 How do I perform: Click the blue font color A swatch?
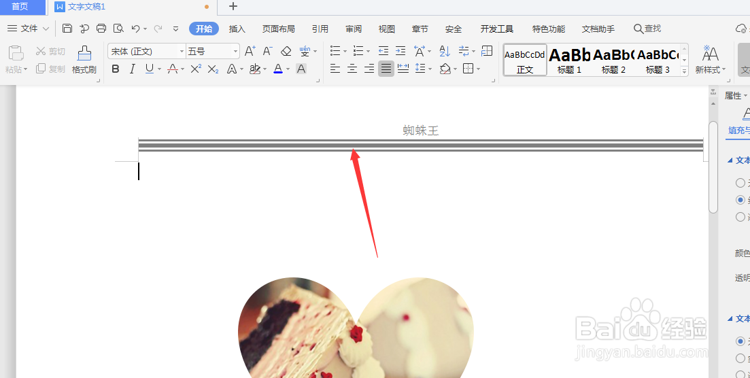[278, 69]
